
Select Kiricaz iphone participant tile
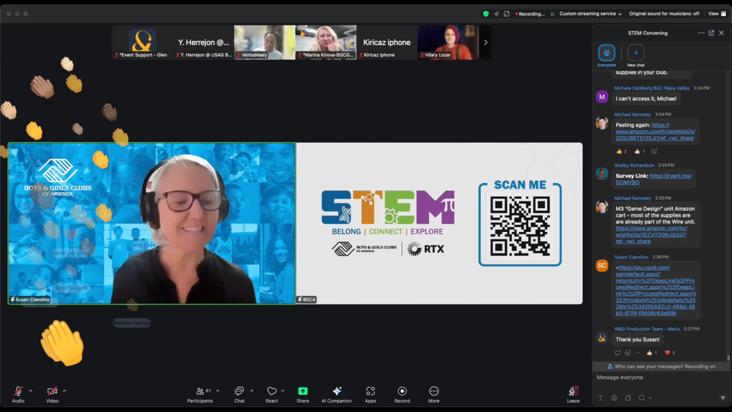click(x=387, y=42)
